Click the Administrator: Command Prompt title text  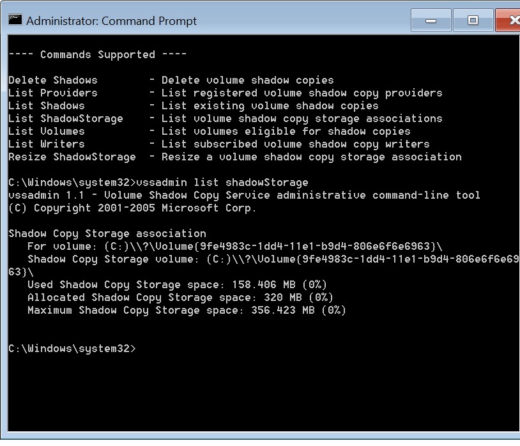[111, 21]
